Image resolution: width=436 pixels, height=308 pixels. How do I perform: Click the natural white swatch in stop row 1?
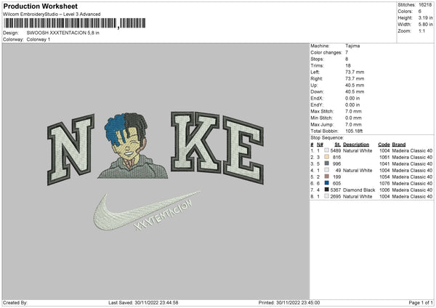327,150
